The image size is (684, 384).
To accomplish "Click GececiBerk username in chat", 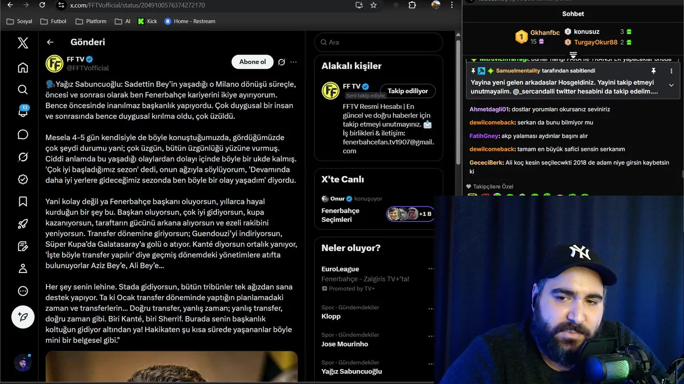I will point(486,163).
